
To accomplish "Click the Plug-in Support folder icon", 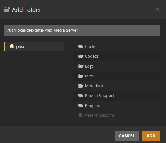I will (81, 96).
